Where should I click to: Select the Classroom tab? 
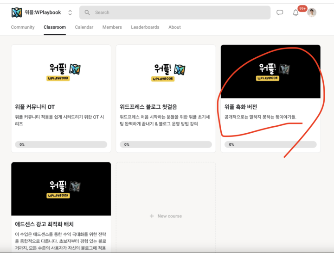[x=55, y=27]
